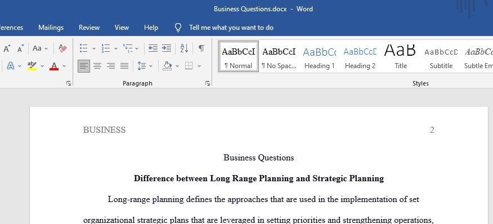Open the Paragraph settings dialog launcher

[x=208, y=83]
